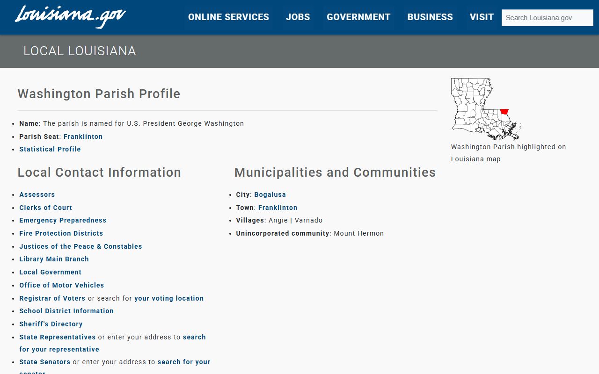Focus the Search Louisiana.gov field

(x=548, y=18)
